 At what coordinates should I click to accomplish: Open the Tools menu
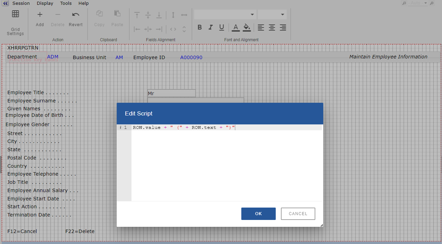point(66,3)
